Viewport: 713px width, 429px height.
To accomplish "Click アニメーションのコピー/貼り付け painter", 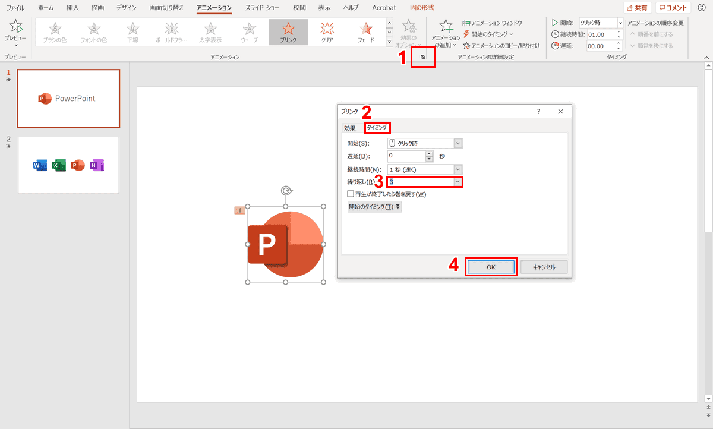I will point(501,45).
